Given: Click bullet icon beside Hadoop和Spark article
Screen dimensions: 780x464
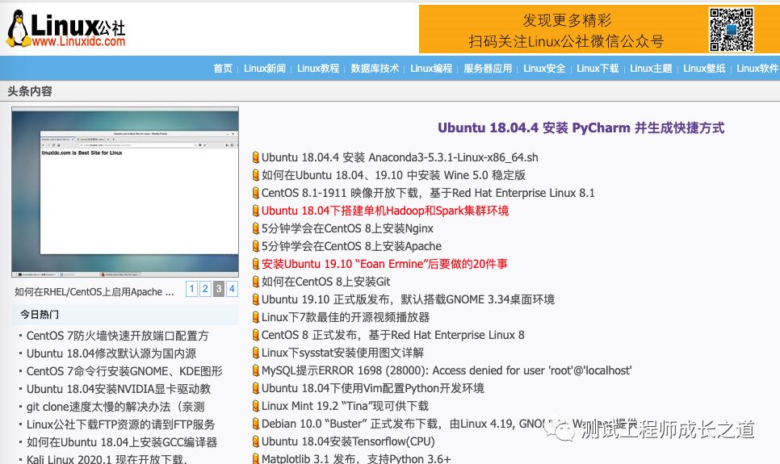Looking at the screenshot, I should pos(256,211).
